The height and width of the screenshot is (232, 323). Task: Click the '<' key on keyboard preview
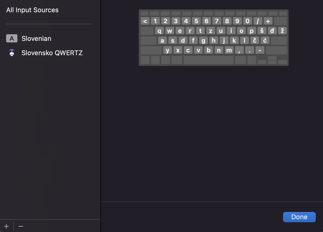[145, 21]
